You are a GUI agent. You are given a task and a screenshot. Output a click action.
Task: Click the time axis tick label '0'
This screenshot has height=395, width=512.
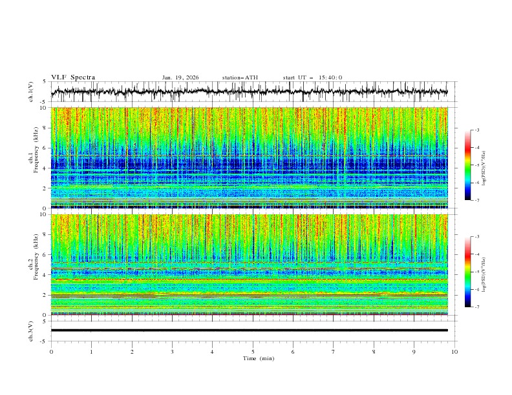point(51,352)
